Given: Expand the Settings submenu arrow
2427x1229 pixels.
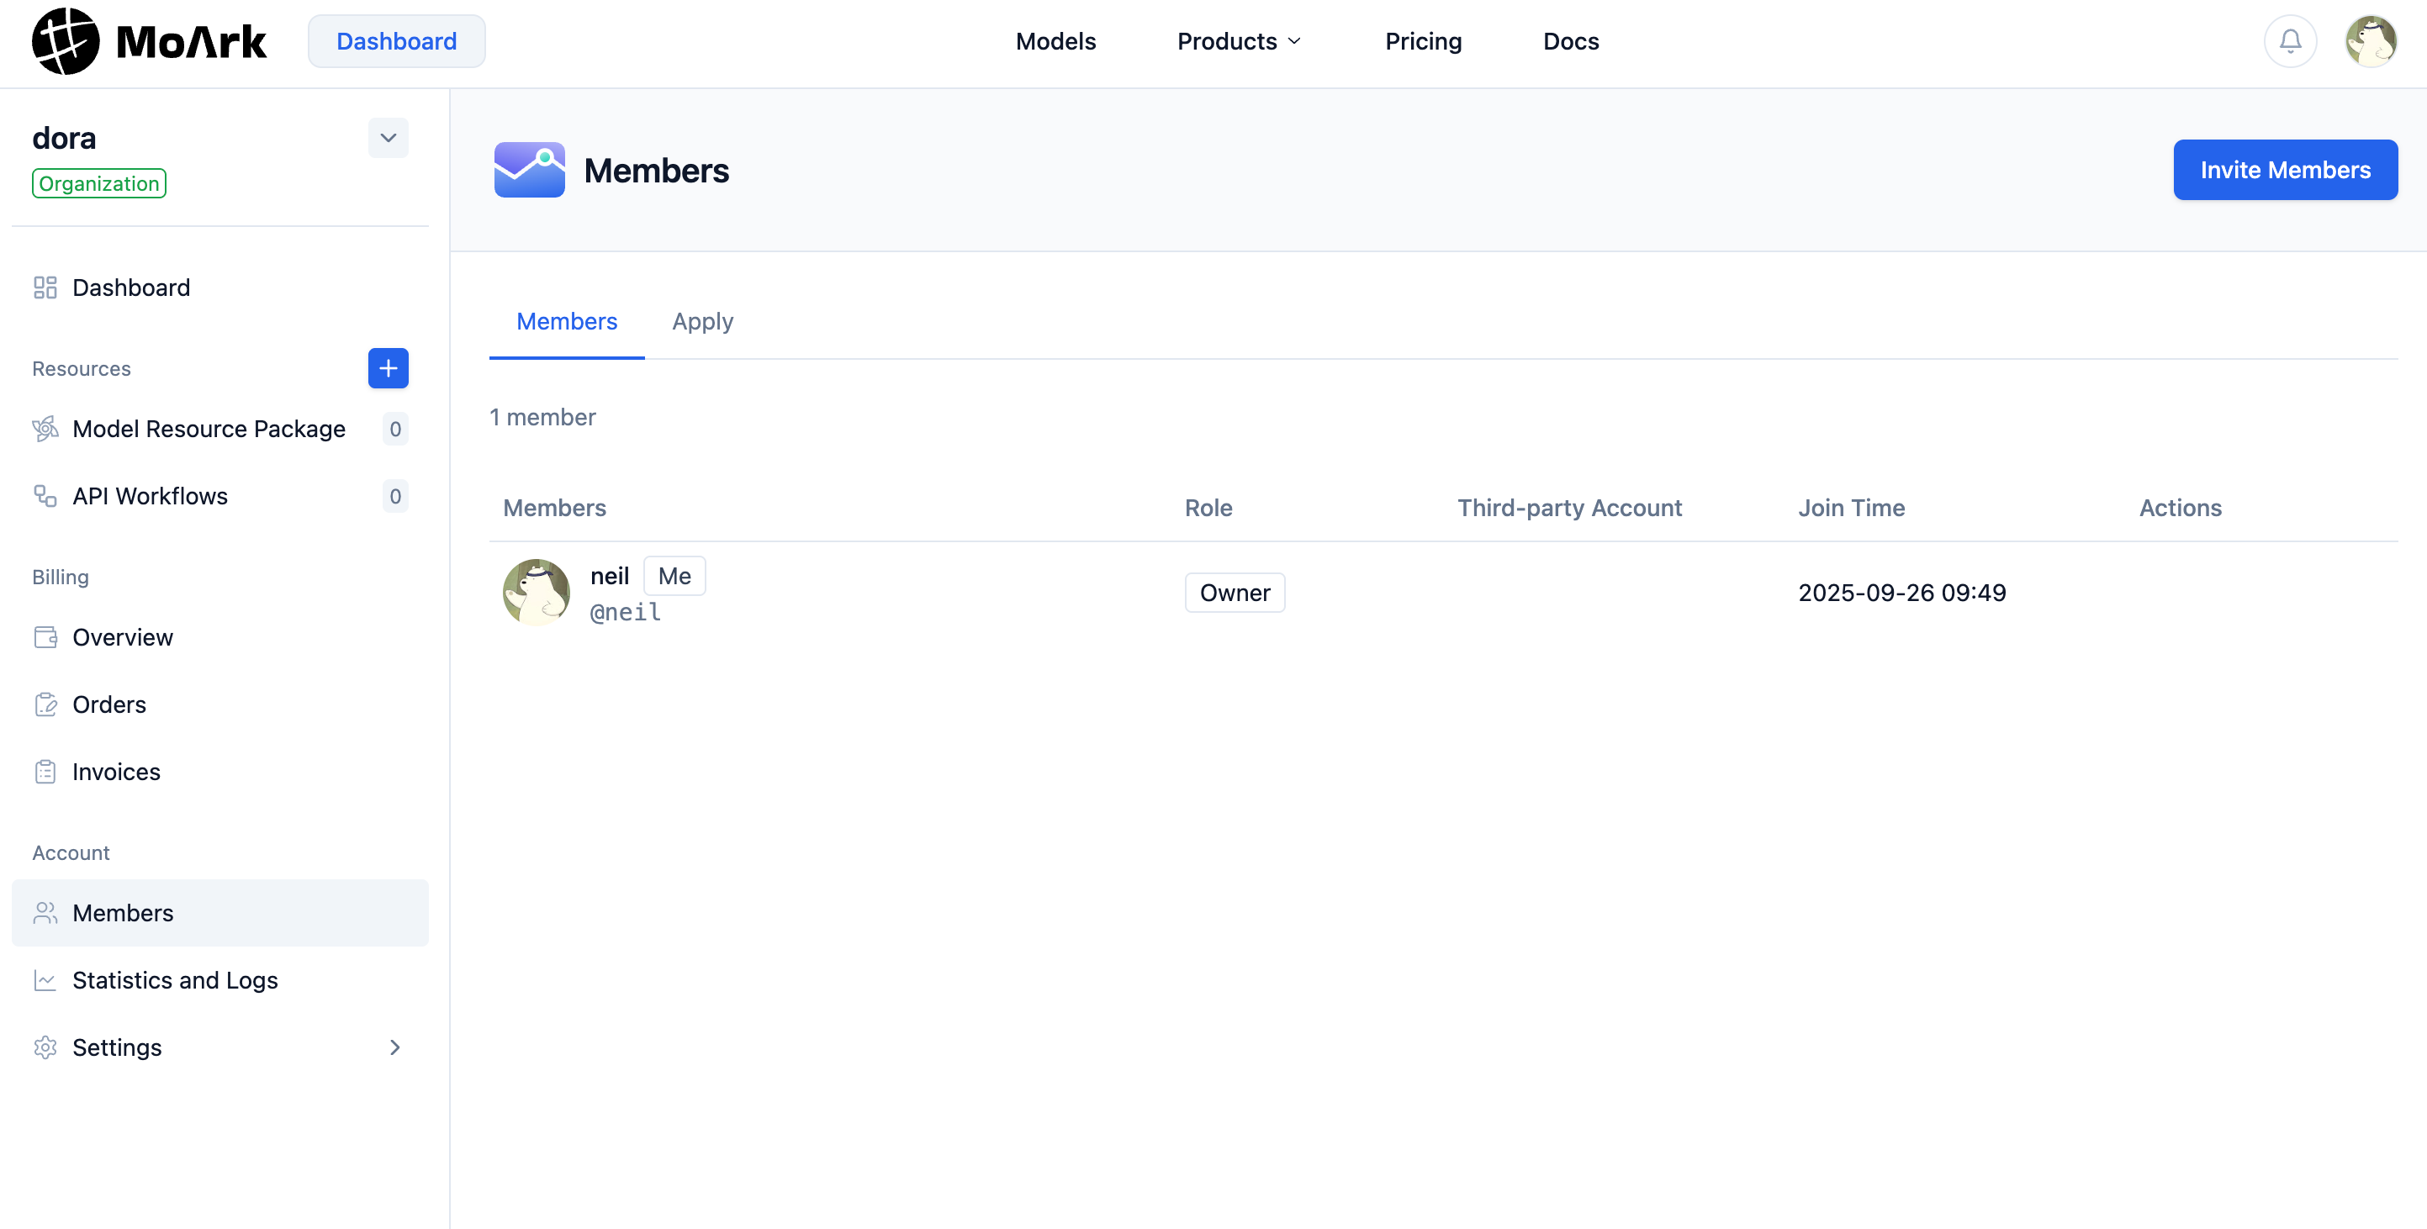Looking at the screenshot, I should [394, 1047].
